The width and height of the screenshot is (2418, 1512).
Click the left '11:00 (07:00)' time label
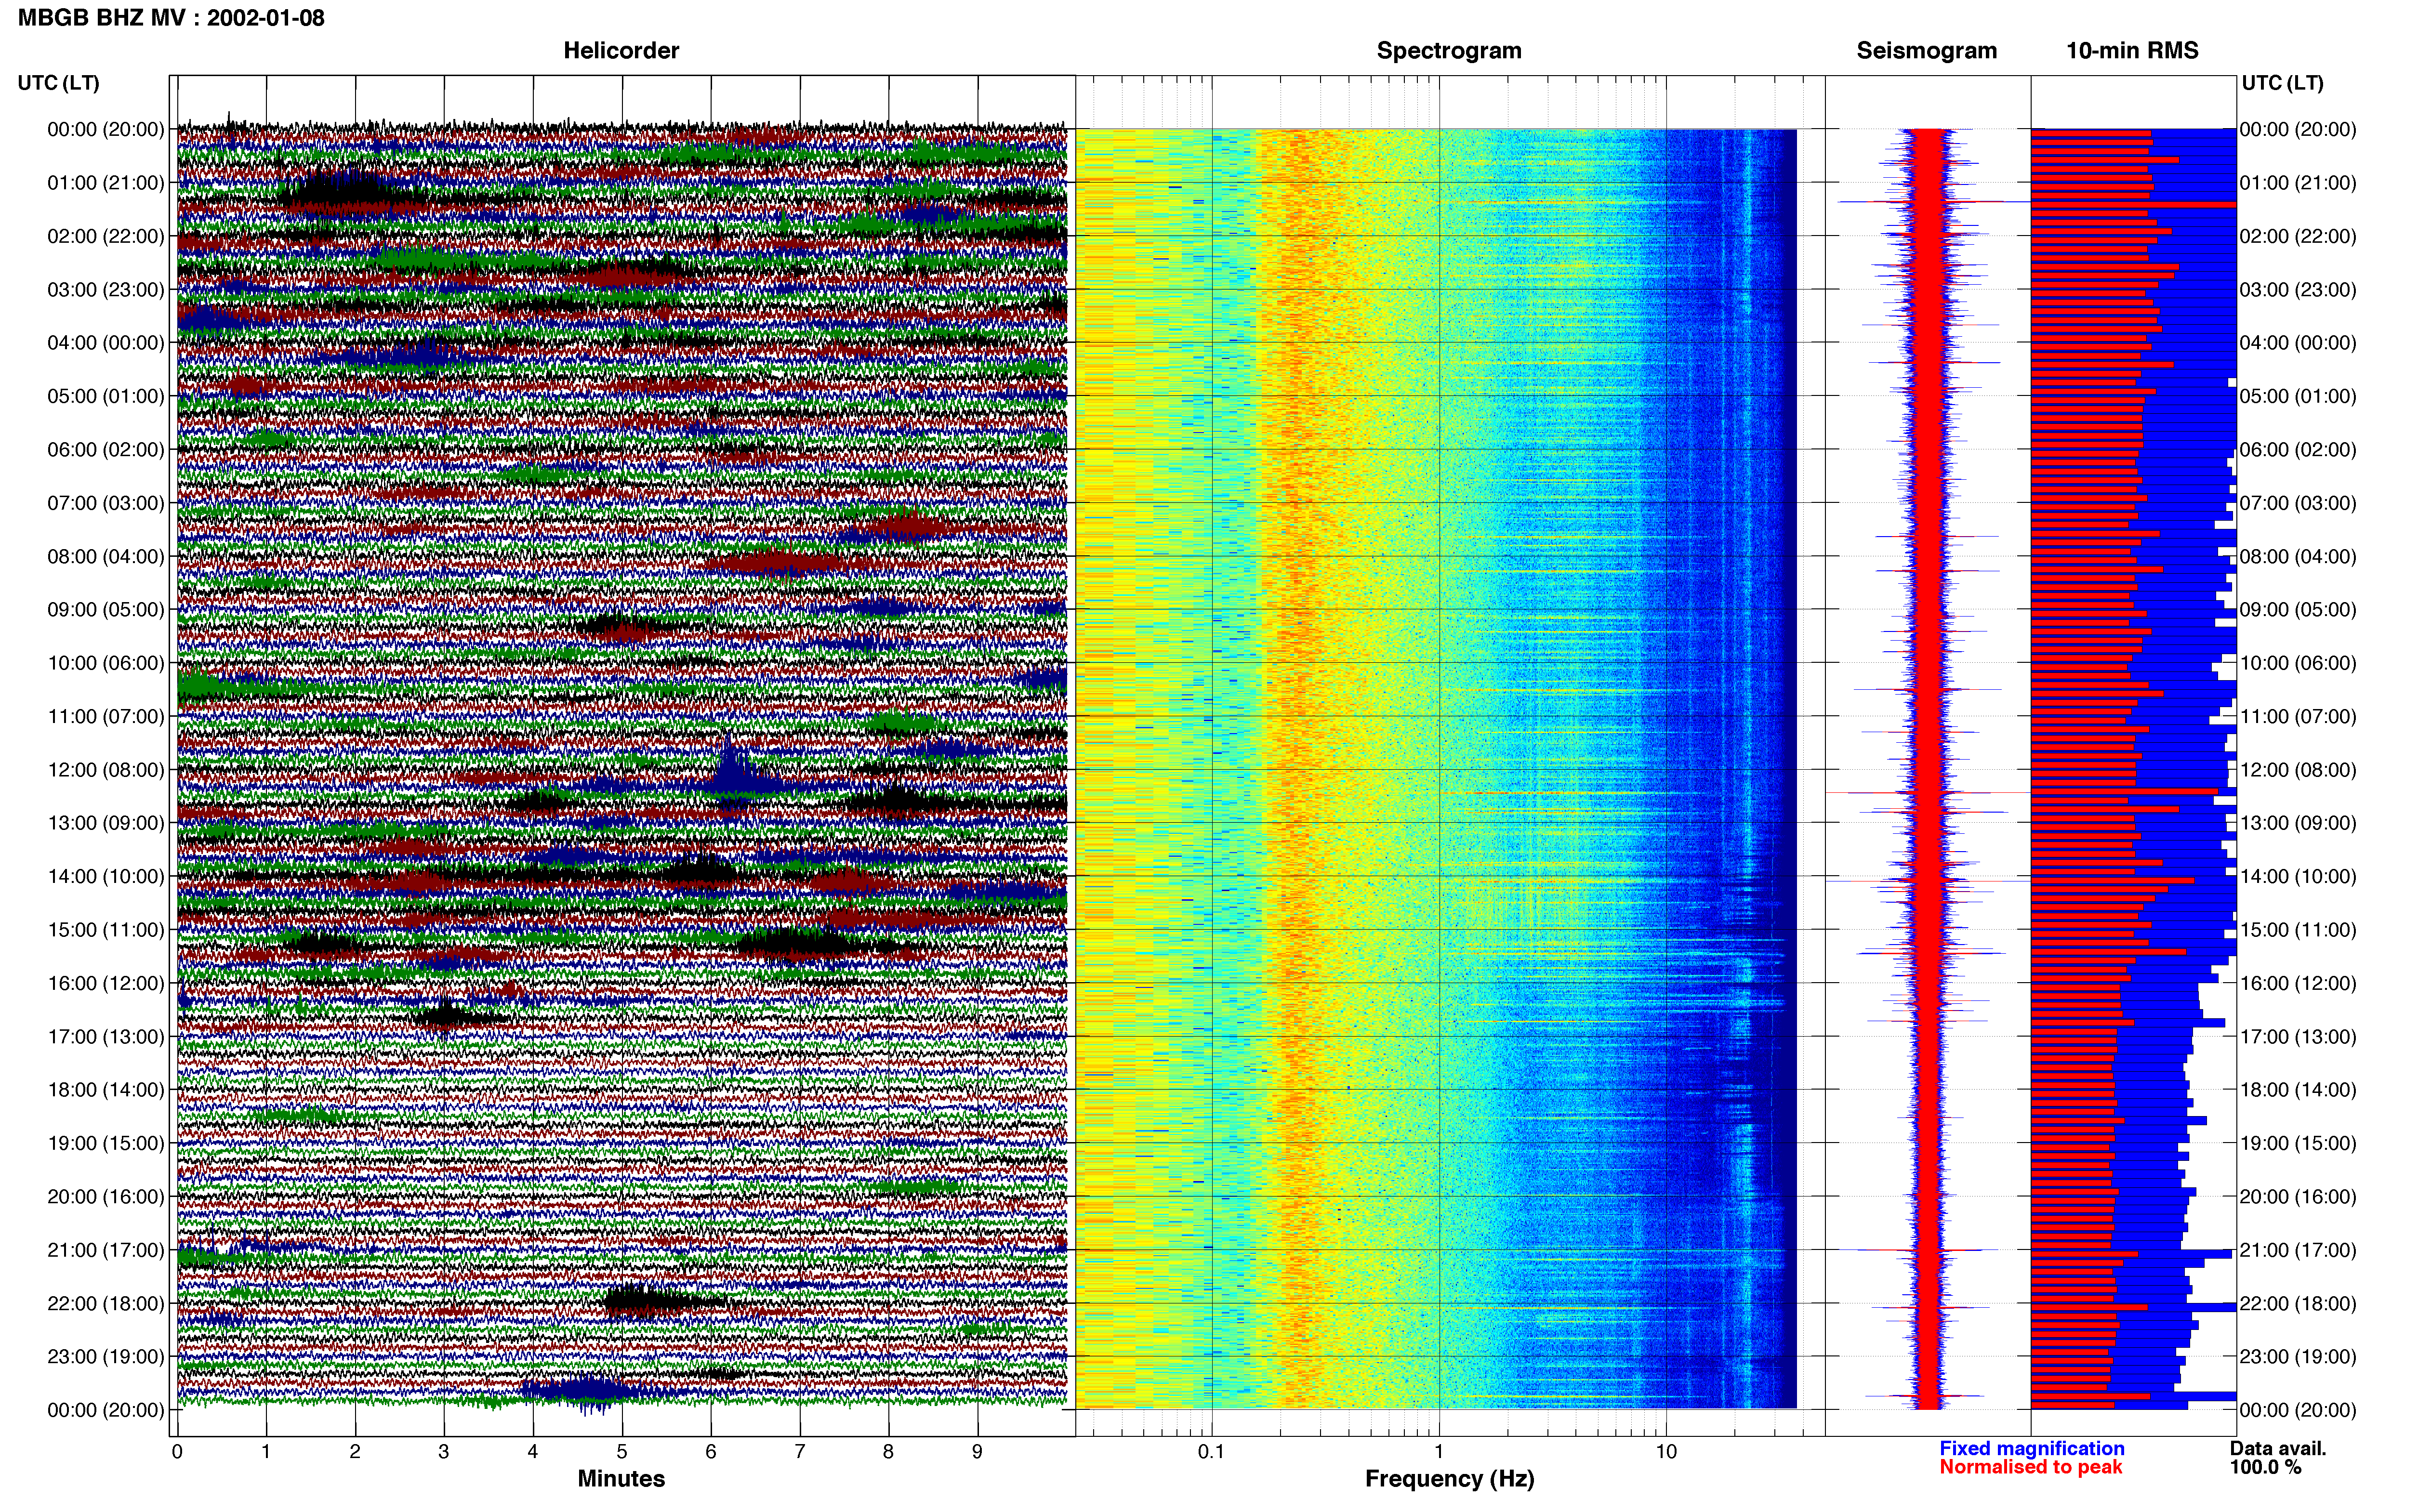click(106, 716)
